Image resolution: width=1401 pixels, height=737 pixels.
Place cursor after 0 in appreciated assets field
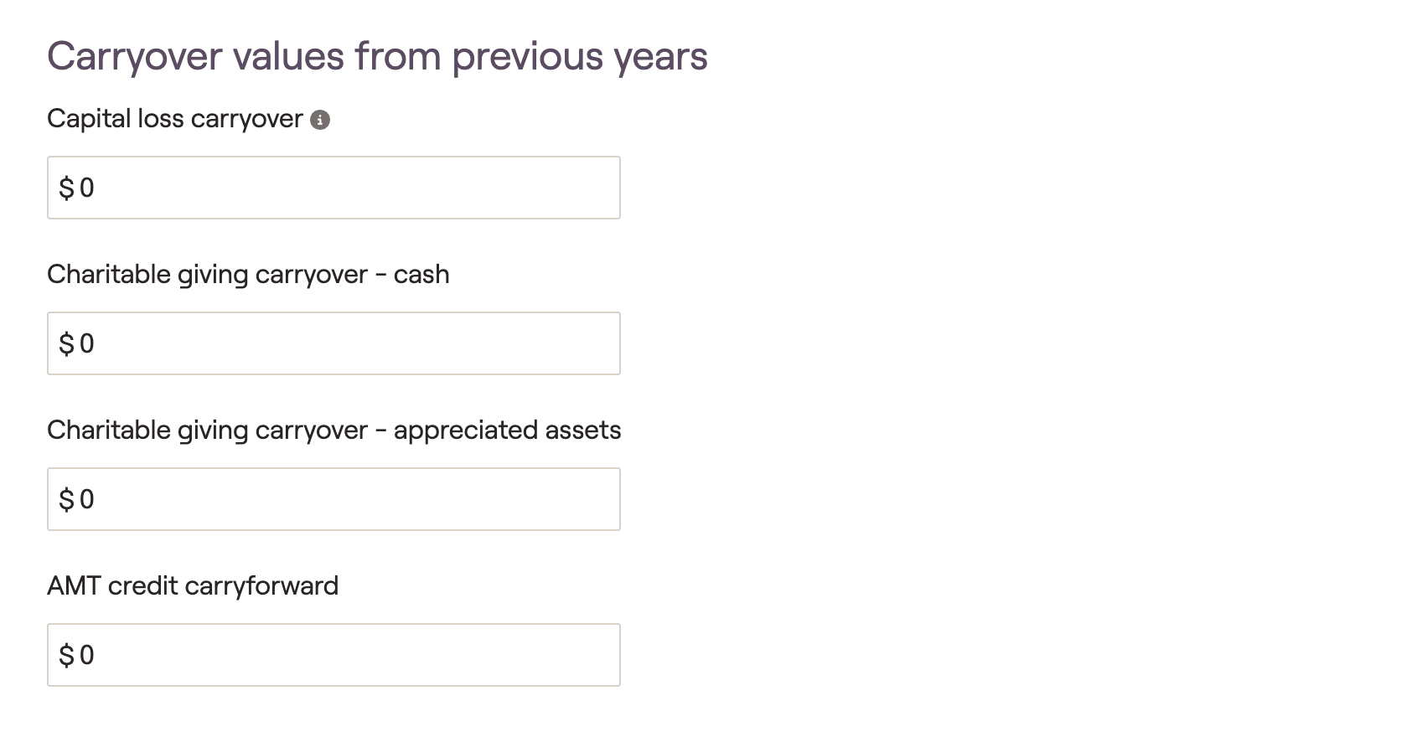(x=96, y=499)
